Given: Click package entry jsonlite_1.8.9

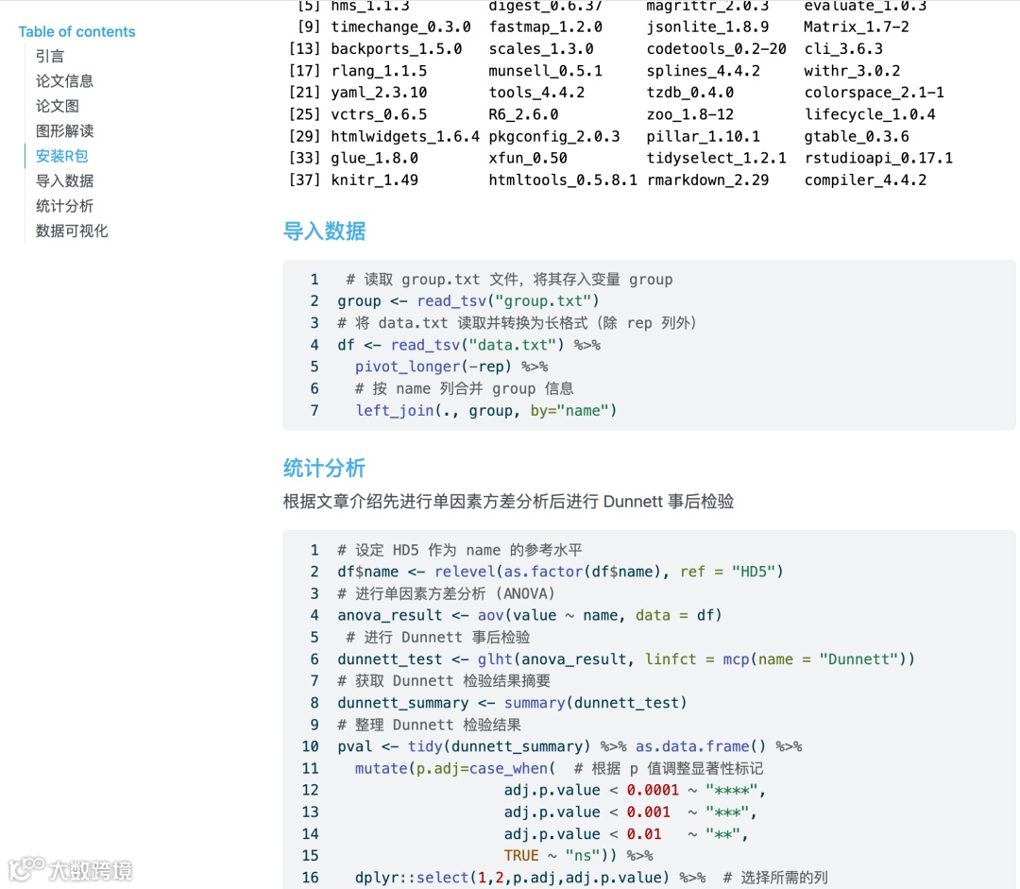Looking at the screenshot, I should click(707, 26).
